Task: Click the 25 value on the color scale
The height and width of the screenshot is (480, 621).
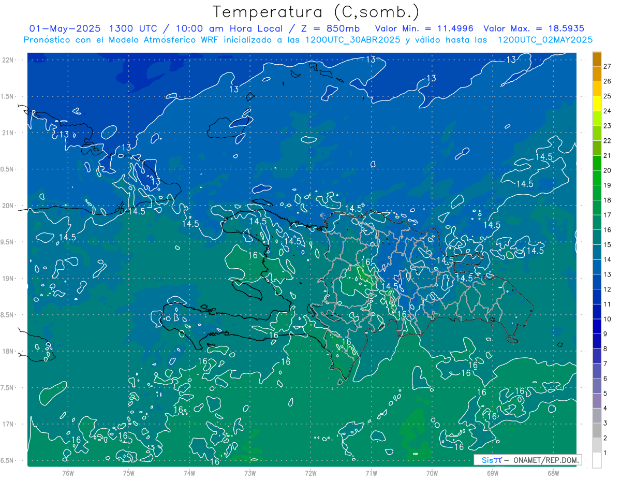Action: [x=608, y=96]
